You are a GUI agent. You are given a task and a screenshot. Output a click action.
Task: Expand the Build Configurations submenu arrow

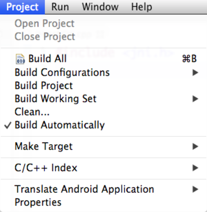pos(195,73)
